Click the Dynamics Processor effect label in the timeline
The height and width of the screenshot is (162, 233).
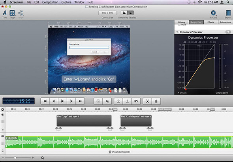pos(119,152)
